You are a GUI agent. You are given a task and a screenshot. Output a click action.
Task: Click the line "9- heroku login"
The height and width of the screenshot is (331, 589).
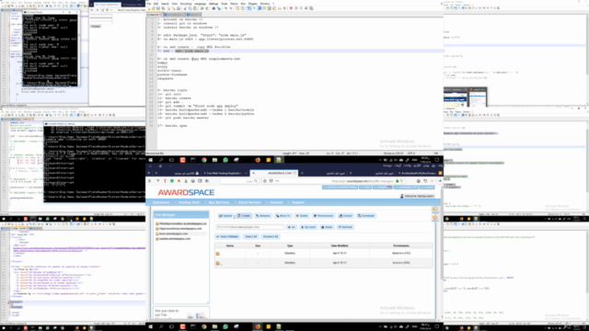[x=172, y=90]
